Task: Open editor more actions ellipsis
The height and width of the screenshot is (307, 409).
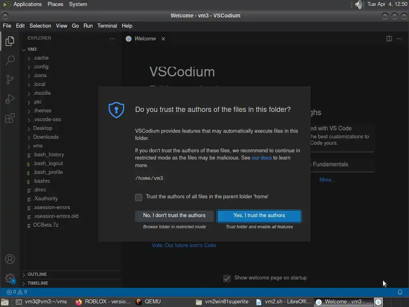Action: tap(399, 39)
